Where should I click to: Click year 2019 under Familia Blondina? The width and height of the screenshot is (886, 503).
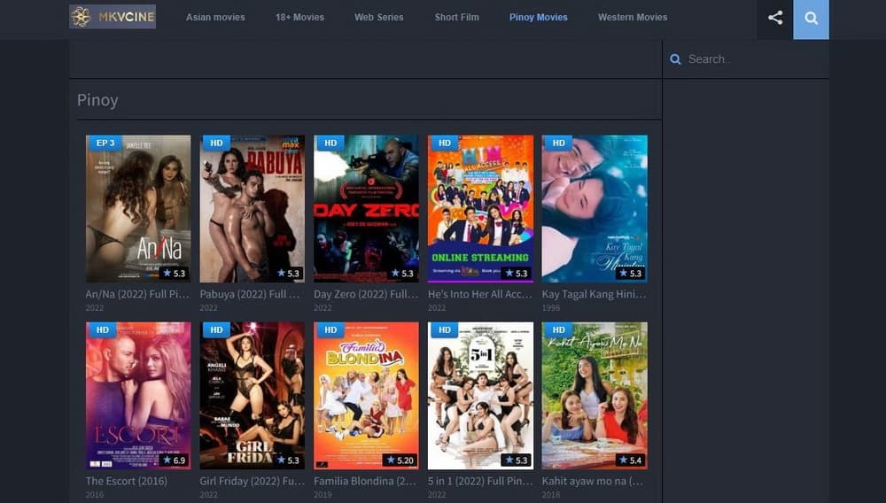click(x=323, y=494)
